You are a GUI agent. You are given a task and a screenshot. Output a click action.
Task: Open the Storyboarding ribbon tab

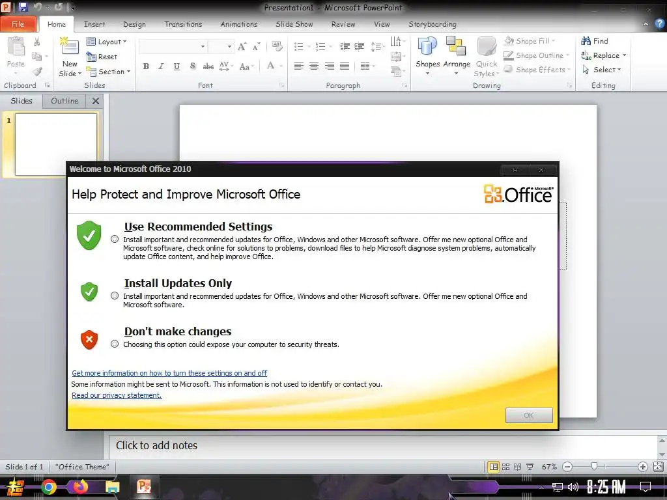tap(433, 24)
